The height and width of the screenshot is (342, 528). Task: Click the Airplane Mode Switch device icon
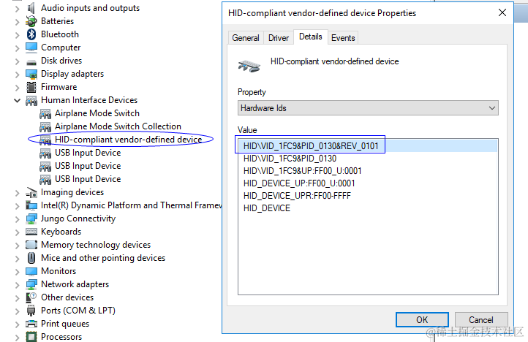tap(45, 114)
